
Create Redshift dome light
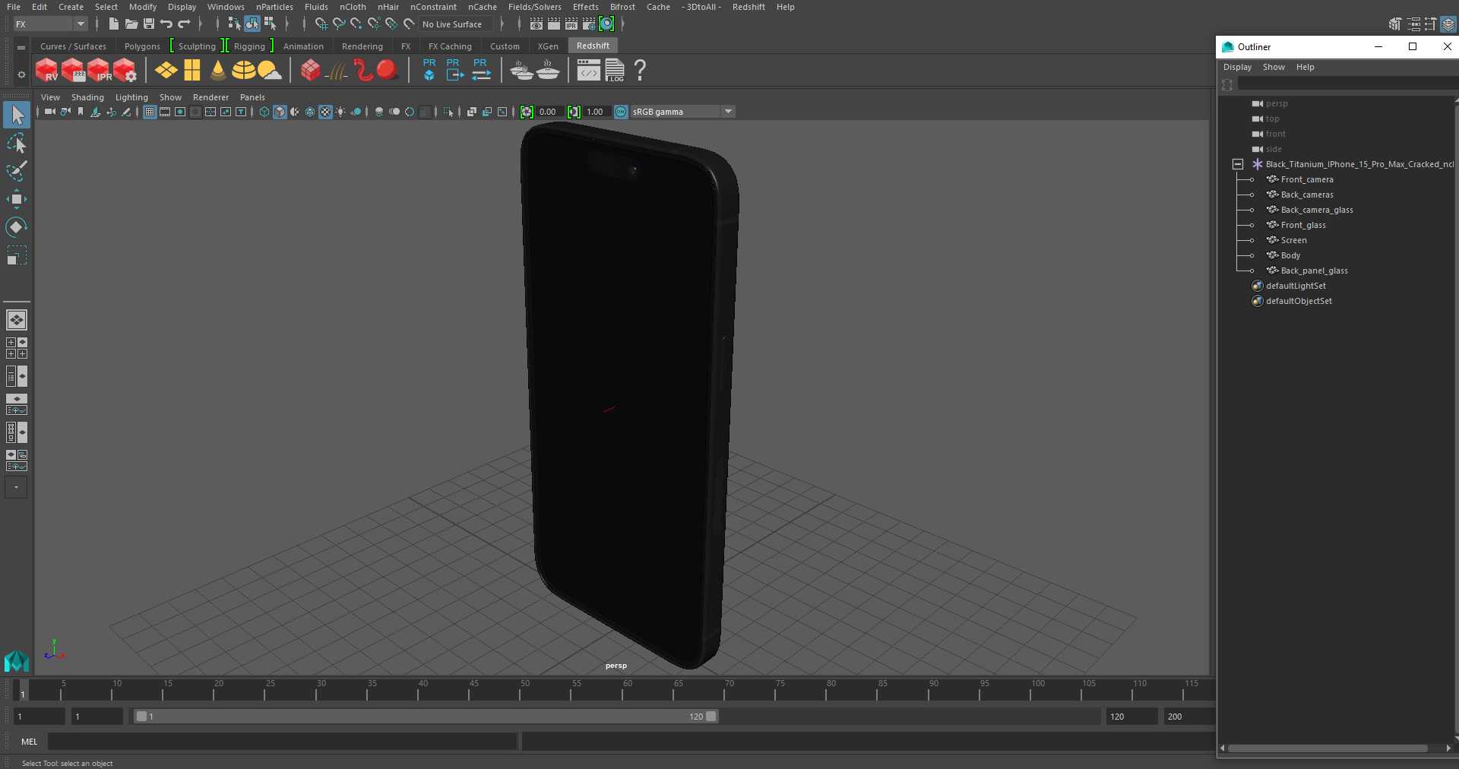[x=243, y=71]
